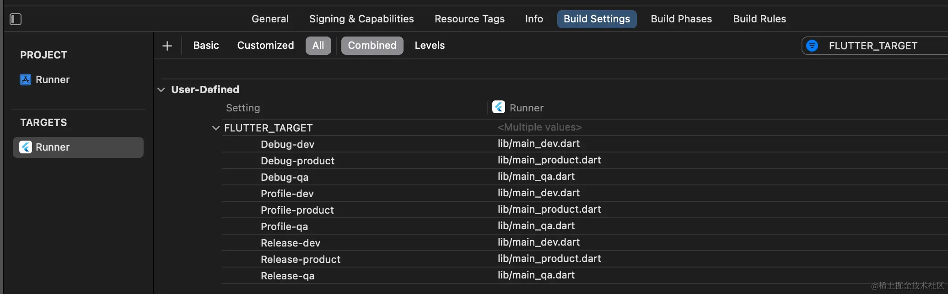The height and width of the screenshot is (294, 948).
Task: Click the Flutter icon in Runner column header
Action: [x=498, y=107]
